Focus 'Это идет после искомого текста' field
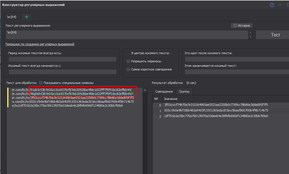The image size is (289, 174). point(237,59)
